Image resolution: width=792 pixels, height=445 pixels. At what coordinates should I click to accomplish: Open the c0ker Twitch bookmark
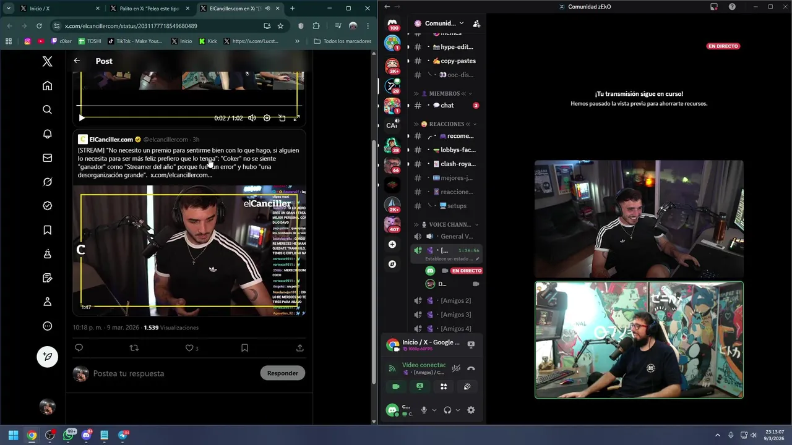(61, 41)
